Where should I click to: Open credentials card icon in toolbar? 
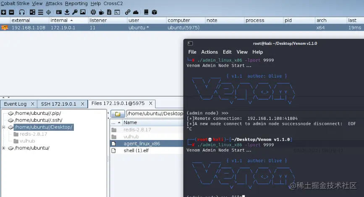pos(59,12)
